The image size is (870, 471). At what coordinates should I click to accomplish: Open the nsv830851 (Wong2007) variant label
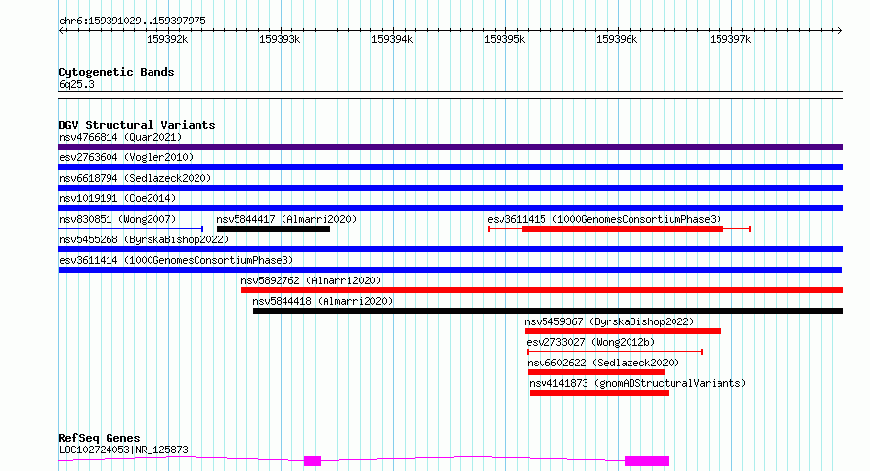coord(117,219)
